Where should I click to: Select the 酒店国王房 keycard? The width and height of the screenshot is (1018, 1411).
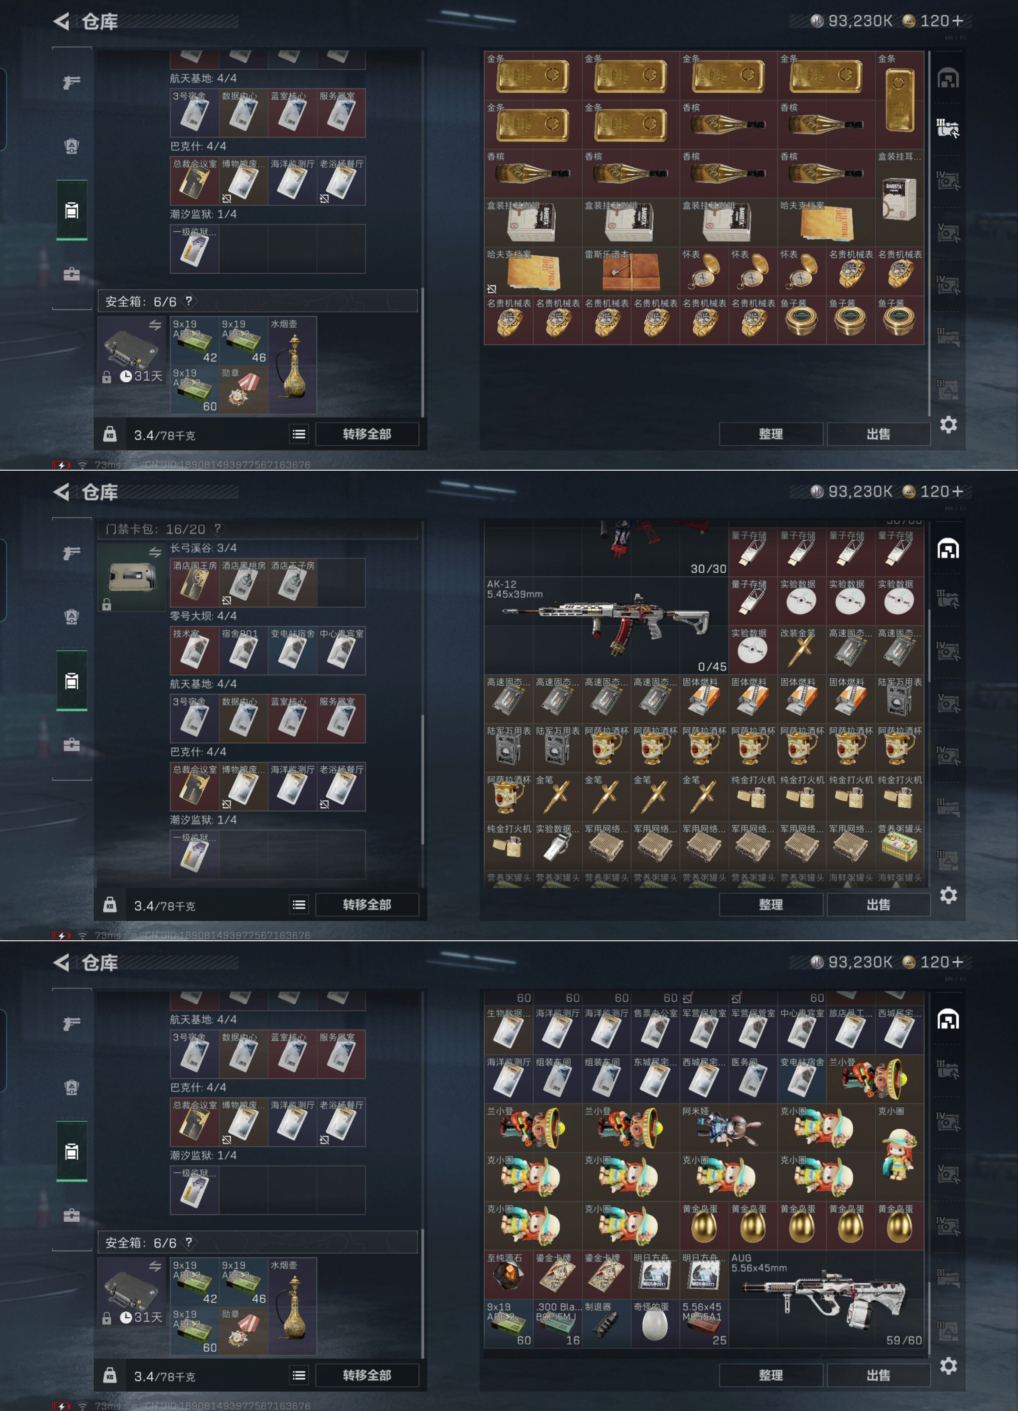pyautogui.click(x=195, y=583)
